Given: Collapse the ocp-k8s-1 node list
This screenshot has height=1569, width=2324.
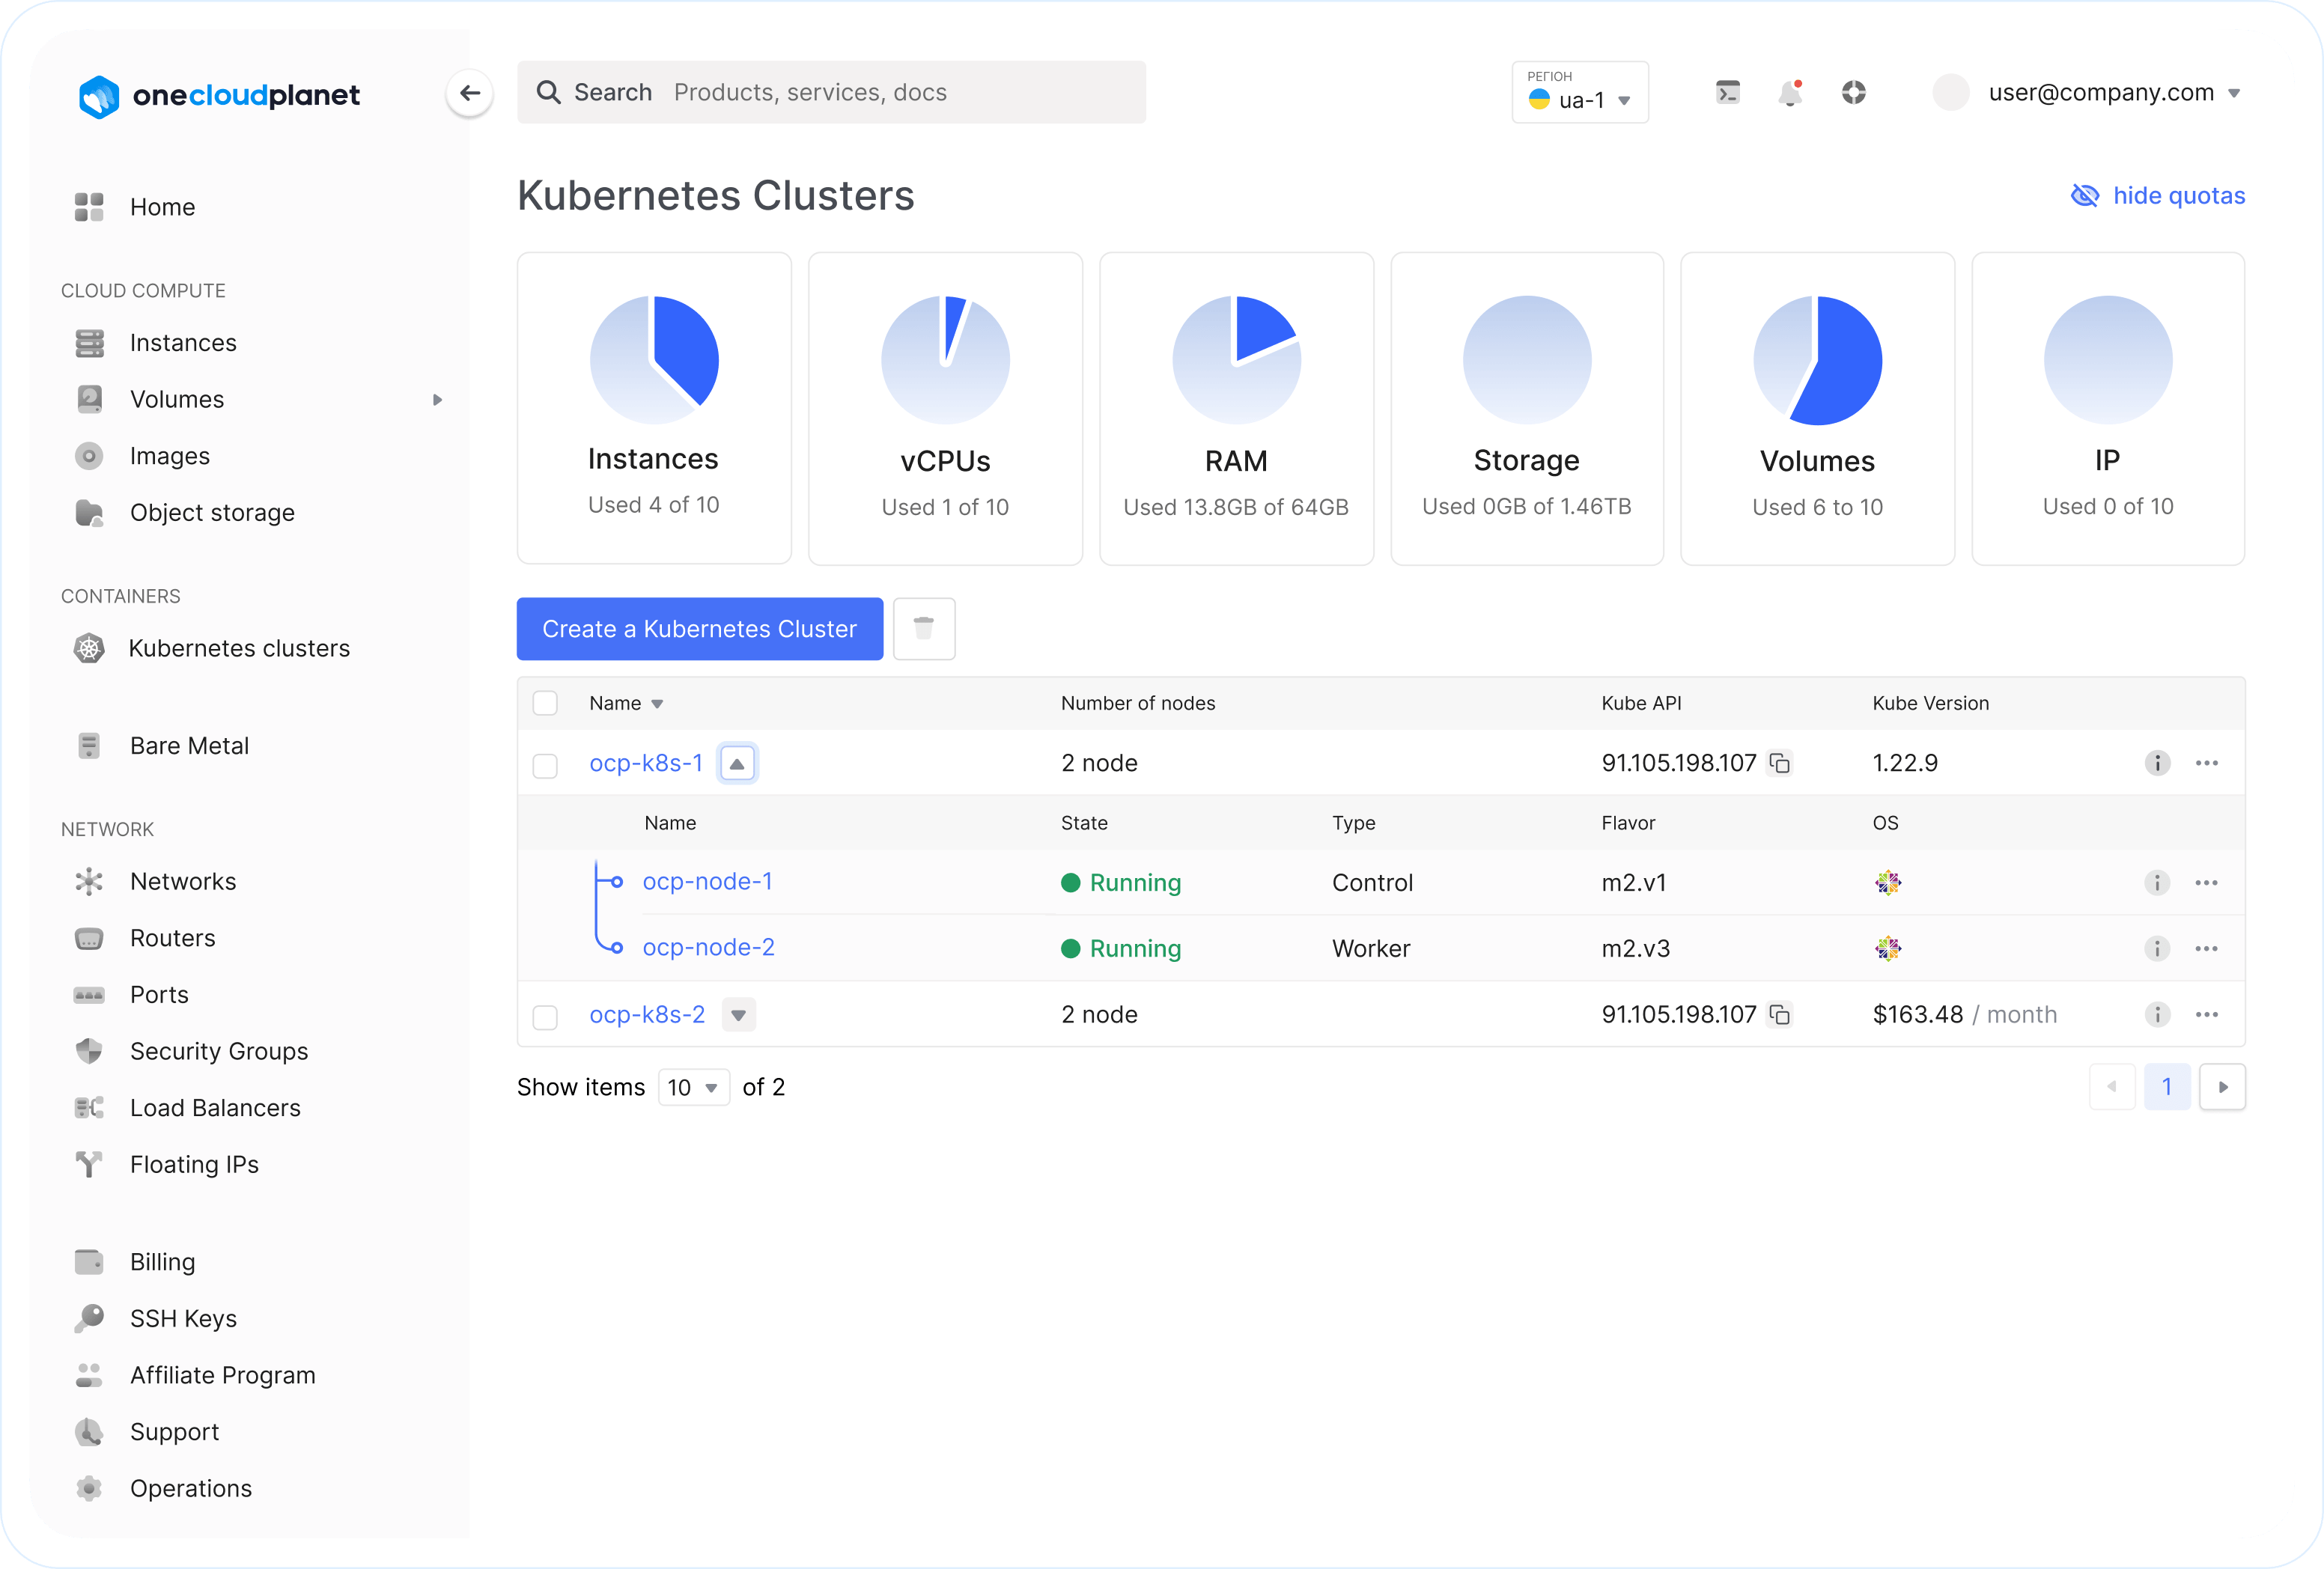Looking at the screenshot, I should [x=737, y=762].
